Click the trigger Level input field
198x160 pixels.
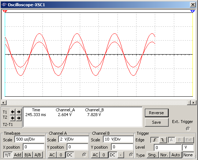[168, 148]
